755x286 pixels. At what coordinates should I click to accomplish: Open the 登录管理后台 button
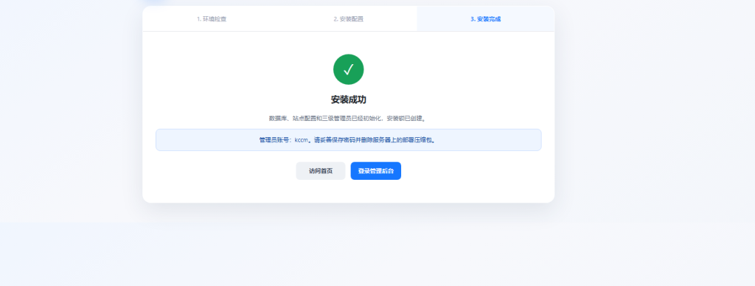pyautogui.click(x=375, y=171)
